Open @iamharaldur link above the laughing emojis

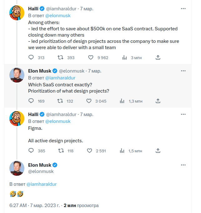tap(42, 184)
